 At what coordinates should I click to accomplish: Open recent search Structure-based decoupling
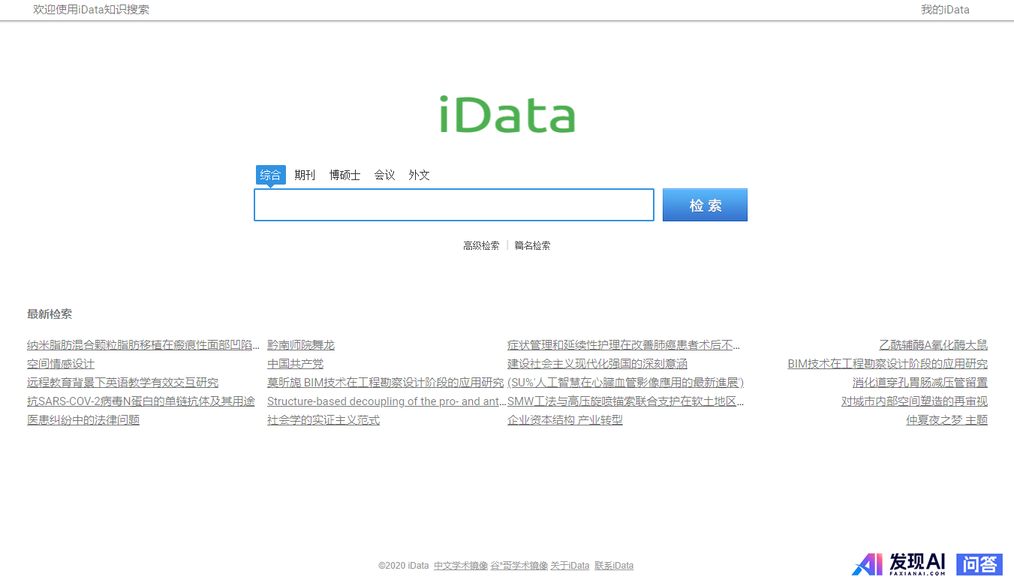tap(387, 401)
